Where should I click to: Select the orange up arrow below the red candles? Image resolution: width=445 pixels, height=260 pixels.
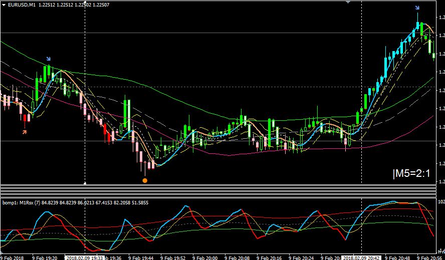coord(25,132)
